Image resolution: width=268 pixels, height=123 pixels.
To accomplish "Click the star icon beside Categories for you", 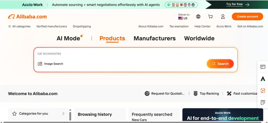I will tap(14, 114).
